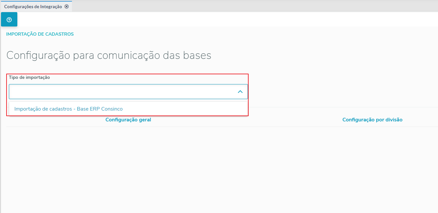Click the upward arrow in the import type field

click(x=240, y=92)
